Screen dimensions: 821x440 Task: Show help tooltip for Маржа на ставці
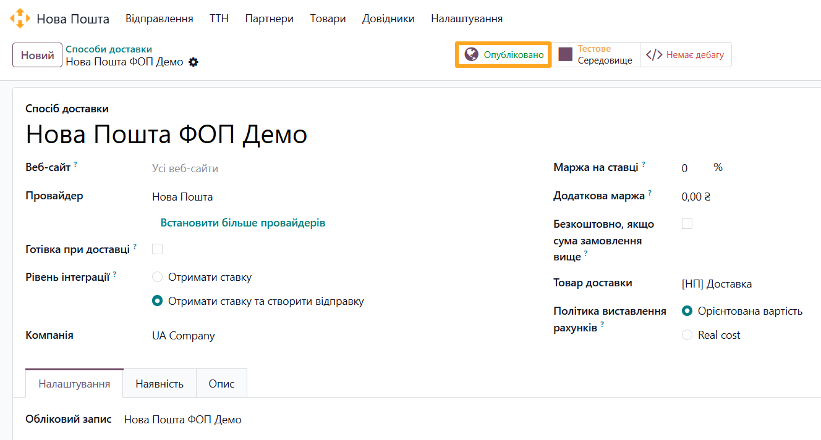point(644,165)
